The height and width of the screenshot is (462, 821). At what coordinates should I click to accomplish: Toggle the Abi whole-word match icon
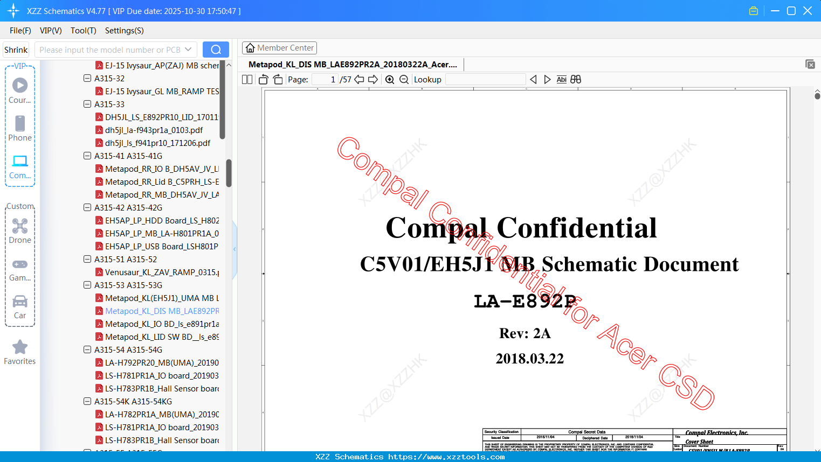[562, 80]
